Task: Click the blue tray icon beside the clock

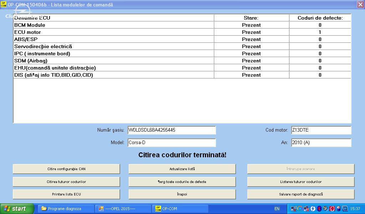Action: click(345, 209)
